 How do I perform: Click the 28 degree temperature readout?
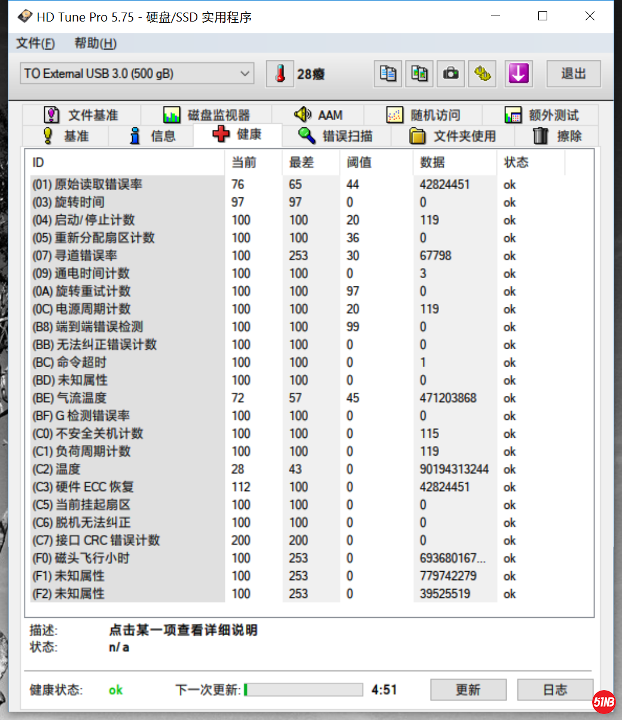coord(311,74)
